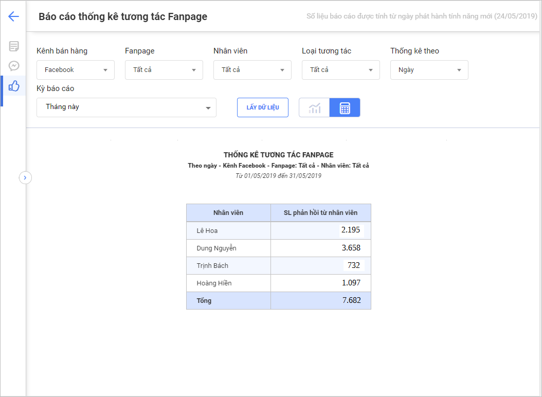Open the Thống kê theo Ngày dropdown
This screenshot has height=397, width=542.
[x=429, y=70]
